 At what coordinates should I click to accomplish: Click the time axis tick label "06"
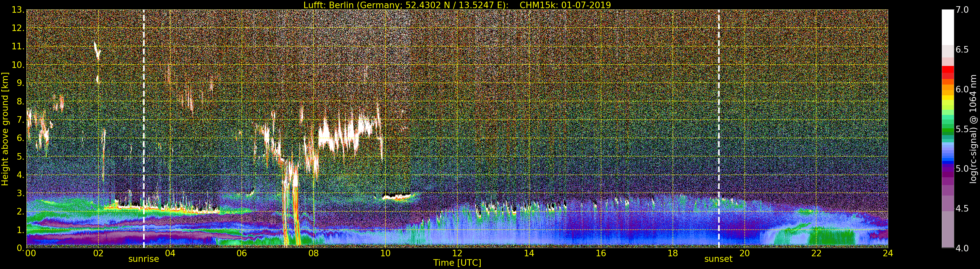[x=242, y=253]
